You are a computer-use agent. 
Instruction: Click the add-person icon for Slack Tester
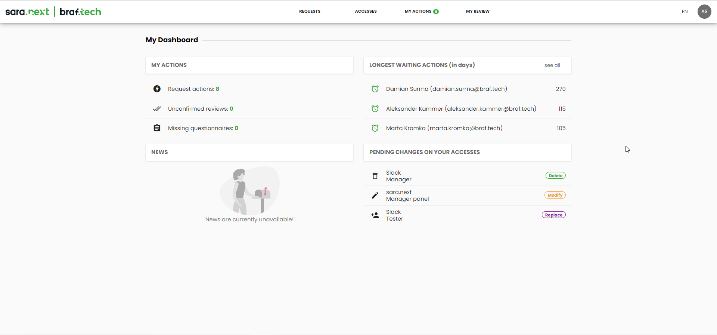click(x=375, y=215)
